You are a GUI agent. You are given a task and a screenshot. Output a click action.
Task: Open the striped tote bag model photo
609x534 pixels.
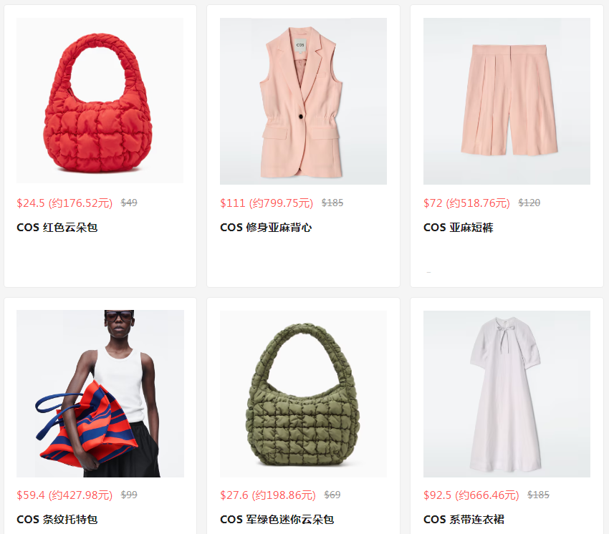(100, 394)
